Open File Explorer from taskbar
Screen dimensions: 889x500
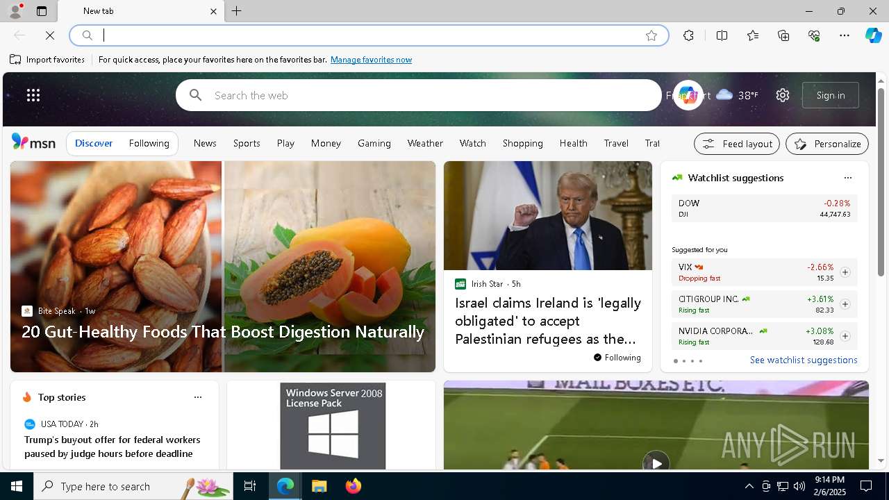[x=319, y=486]
